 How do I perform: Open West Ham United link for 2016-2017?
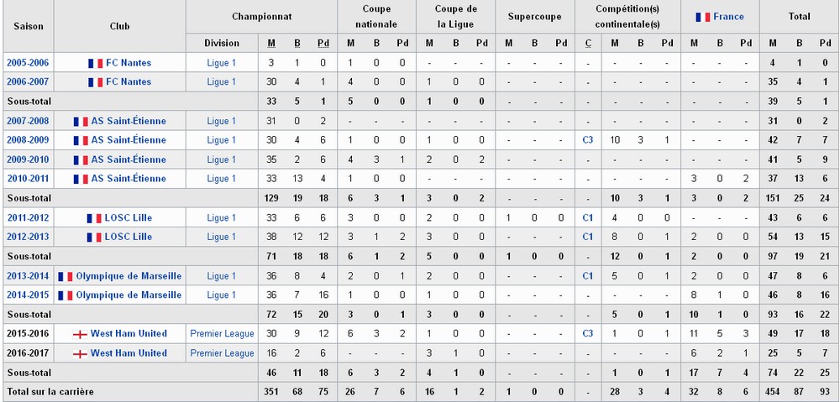pos(129,353)
